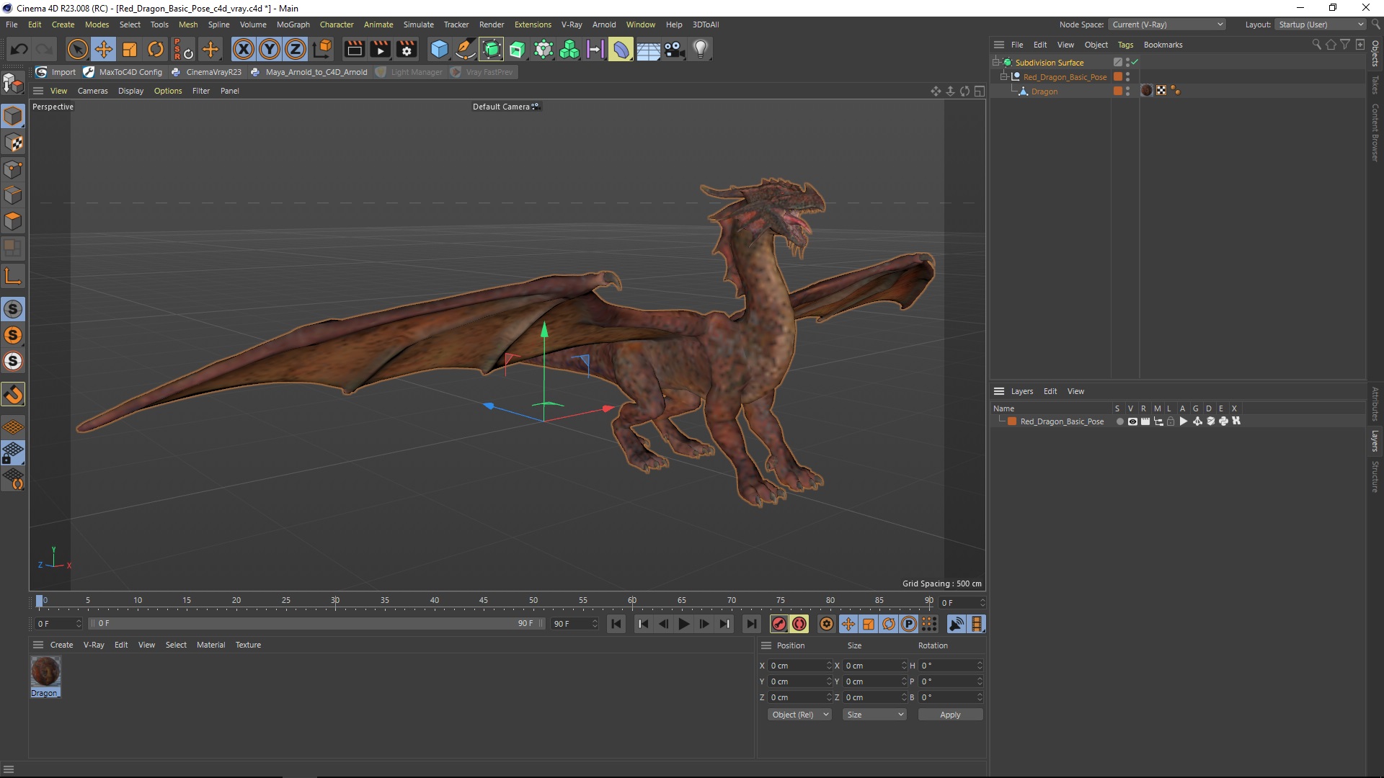Click the Scale tool icon
1384x778 pixels.
tap(130, 49)
